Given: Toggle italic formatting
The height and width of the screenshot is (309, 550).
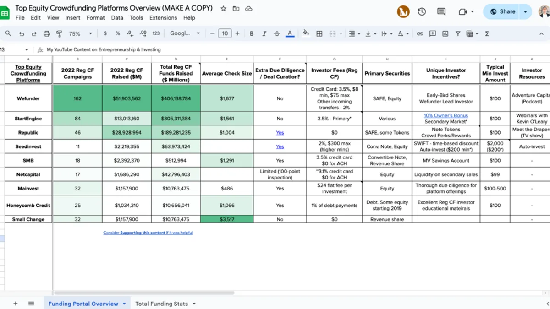Looking at the screenshot, I should pos(264,33).
